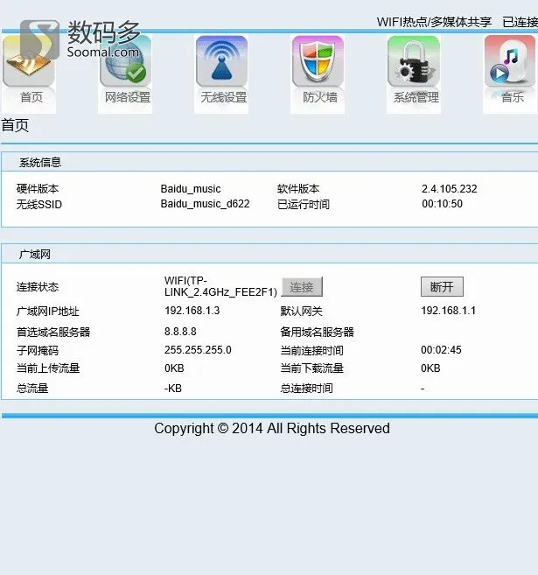
Task: Click the 总连接时间 label
Action: tap(306, 389)
